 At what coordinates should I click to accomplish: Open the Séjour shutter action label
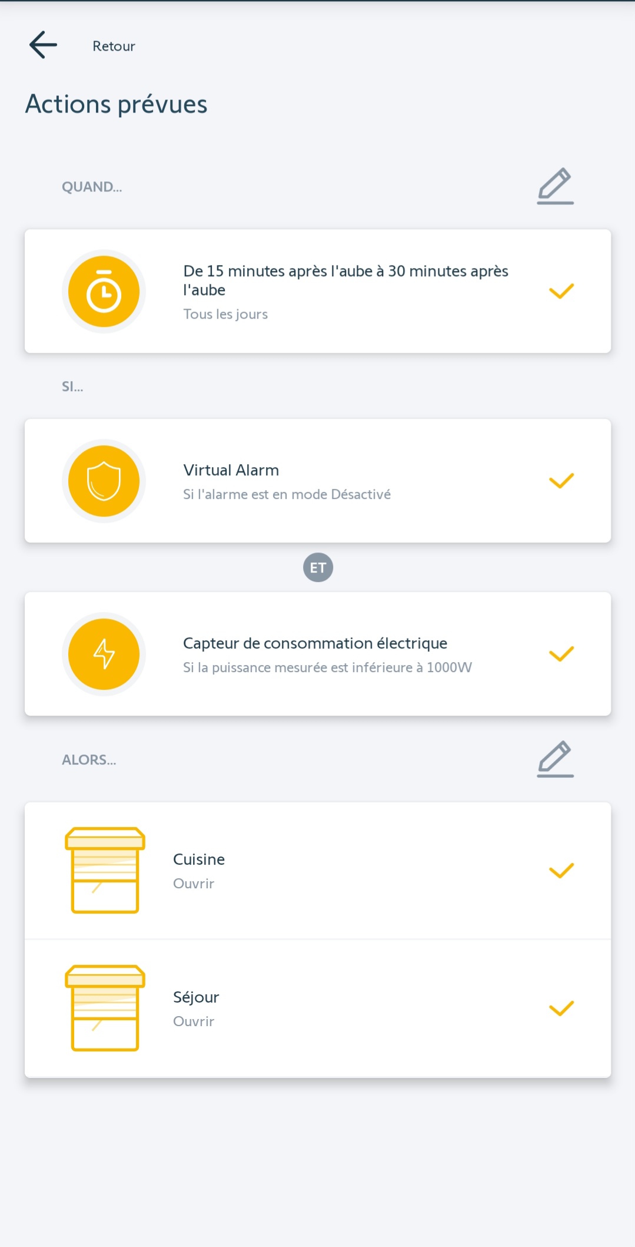(196, 997)
